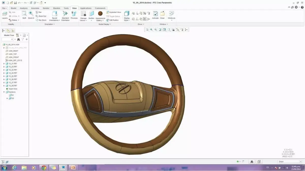Switch to the Model tab
Viewport: 305px width, 171px height.
pos(13,8)
